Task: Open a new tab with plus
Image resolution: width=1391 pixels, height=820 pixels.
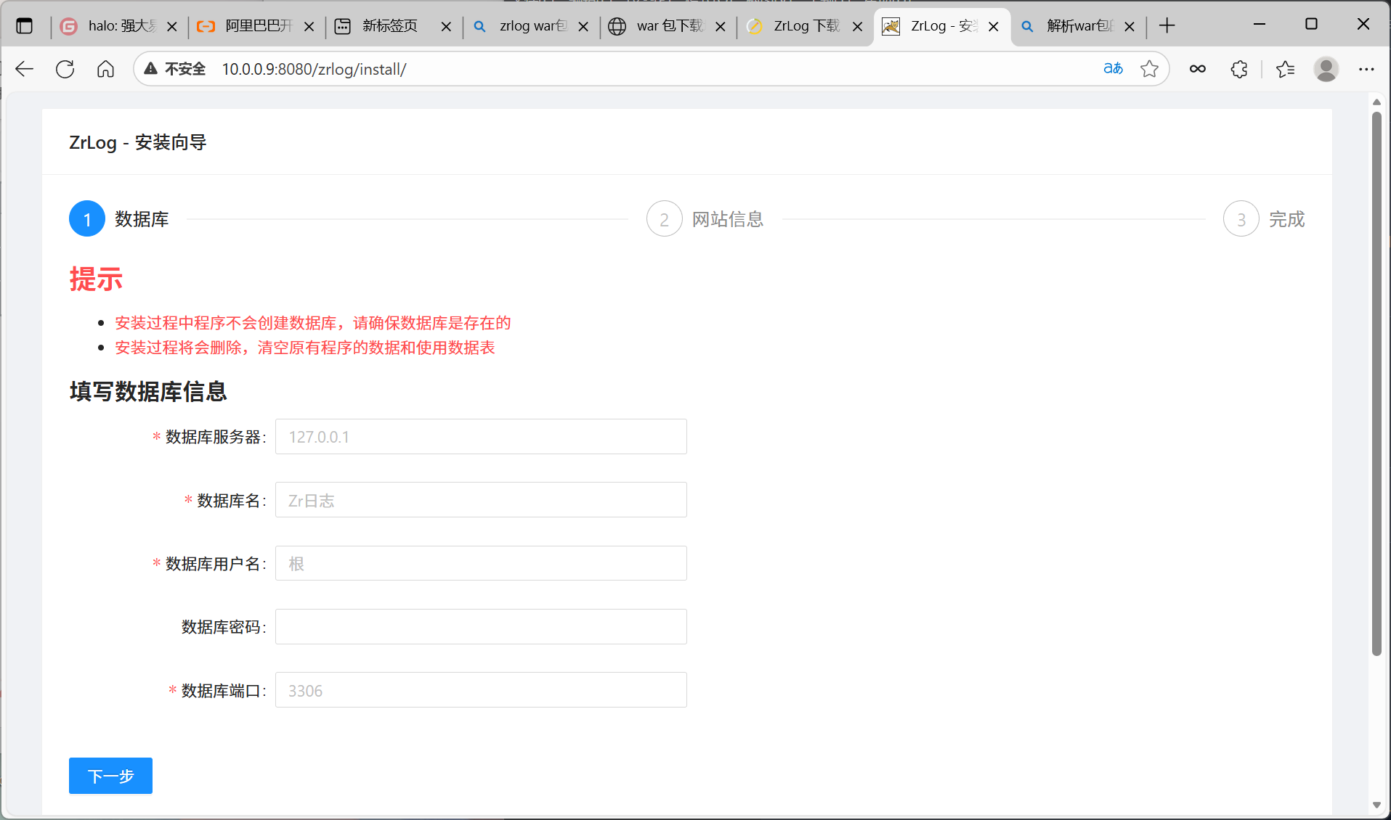Action: pos(1167,26)
